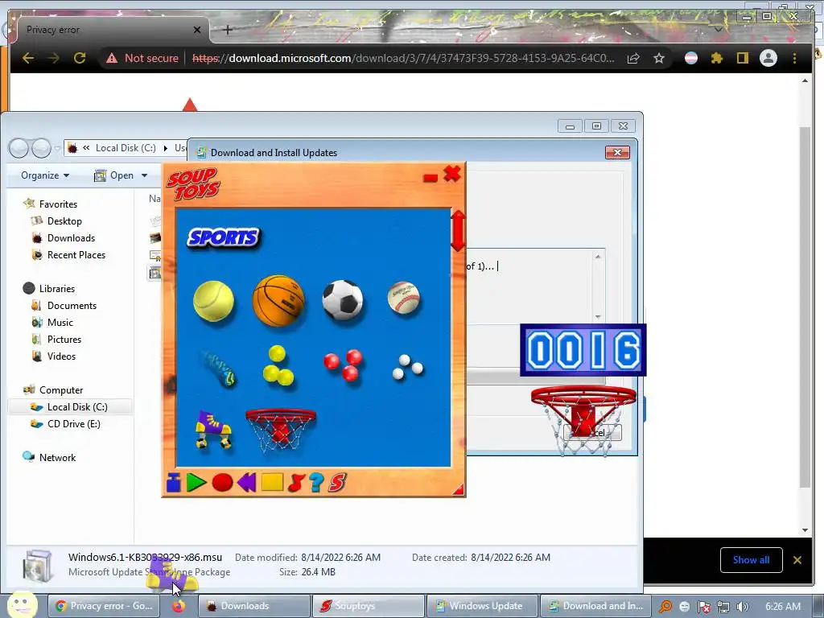Click the red double arrow toybox scroller
The image size is (824, 618).
coord(458,231)
